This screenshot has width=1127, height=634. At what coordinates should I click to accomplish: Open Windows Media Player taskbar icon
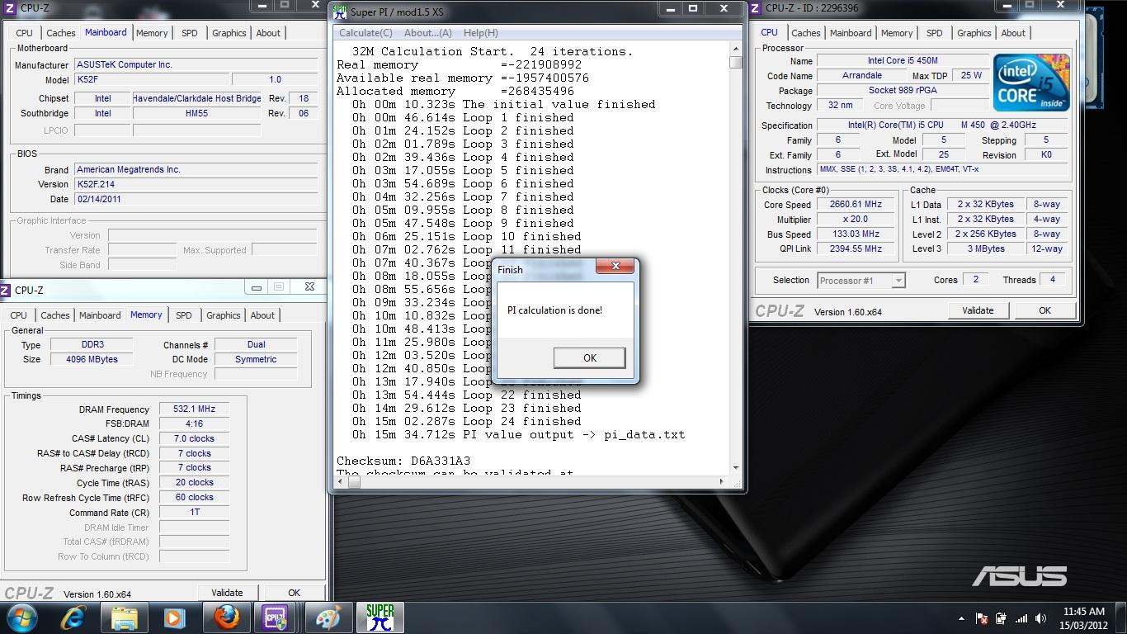tap(173, 617)
